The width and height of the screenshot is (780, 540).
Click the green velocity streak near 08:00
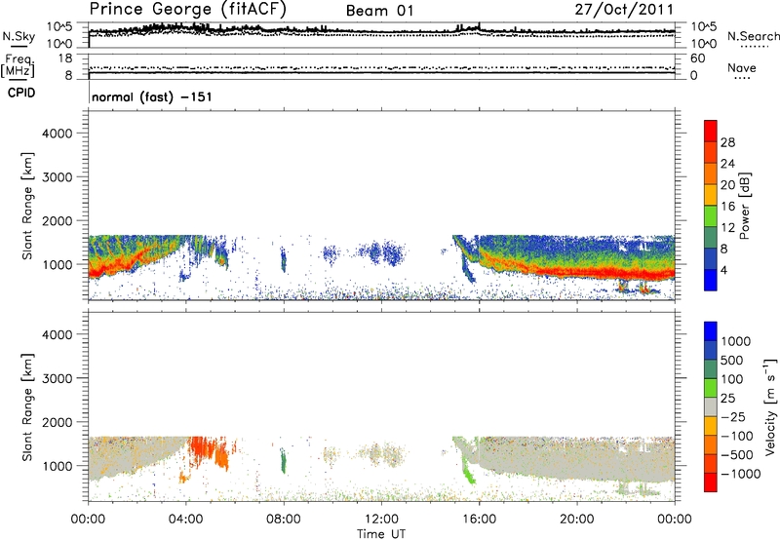pos(284,461)
